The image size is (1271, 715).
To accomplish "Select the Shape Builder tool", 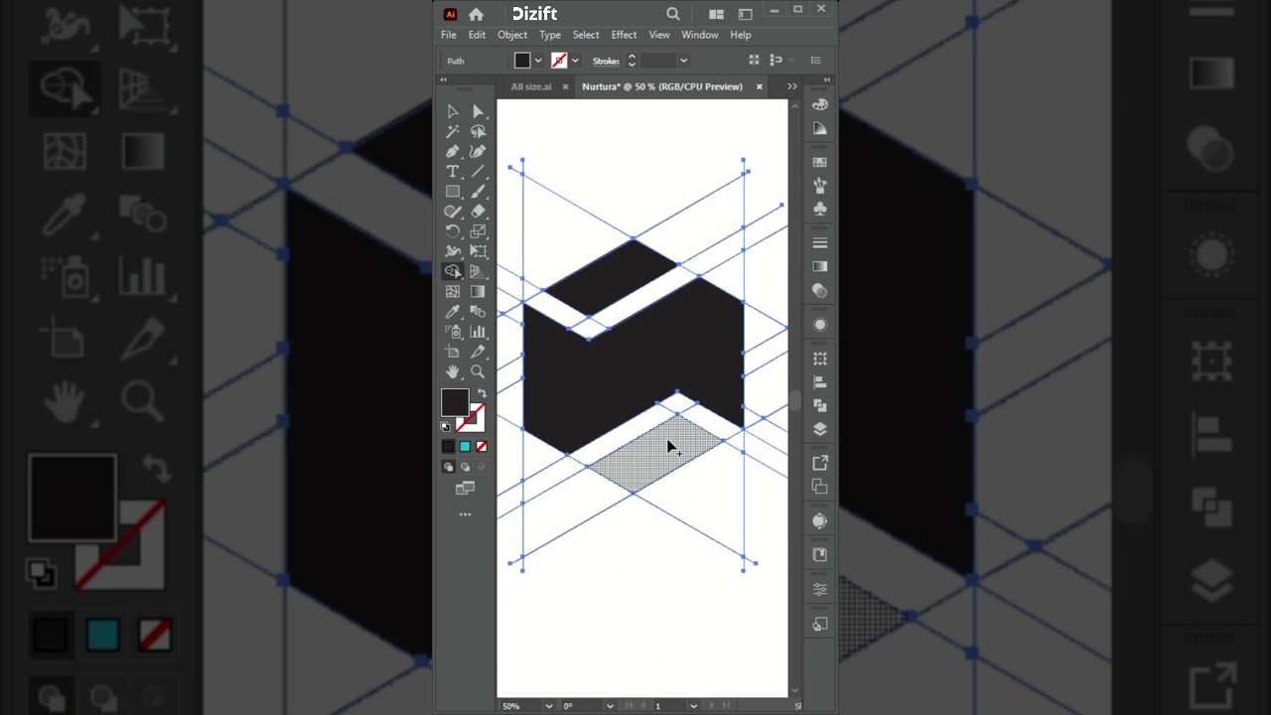I will pyautogui.click(x=453, y=271).
